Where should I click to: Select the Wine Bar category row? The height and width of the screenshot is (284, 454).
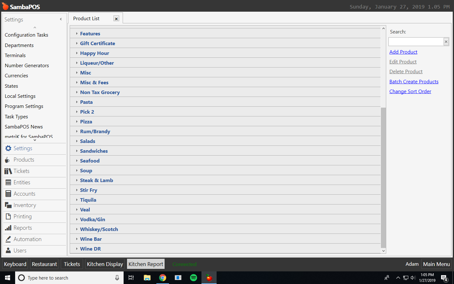tap(225, 239)
